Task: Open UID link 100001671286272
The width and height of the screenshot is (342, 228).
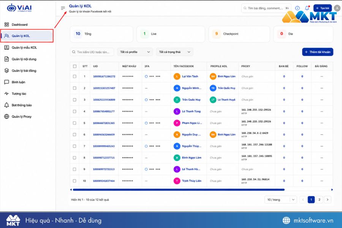Action: [104, 76]
